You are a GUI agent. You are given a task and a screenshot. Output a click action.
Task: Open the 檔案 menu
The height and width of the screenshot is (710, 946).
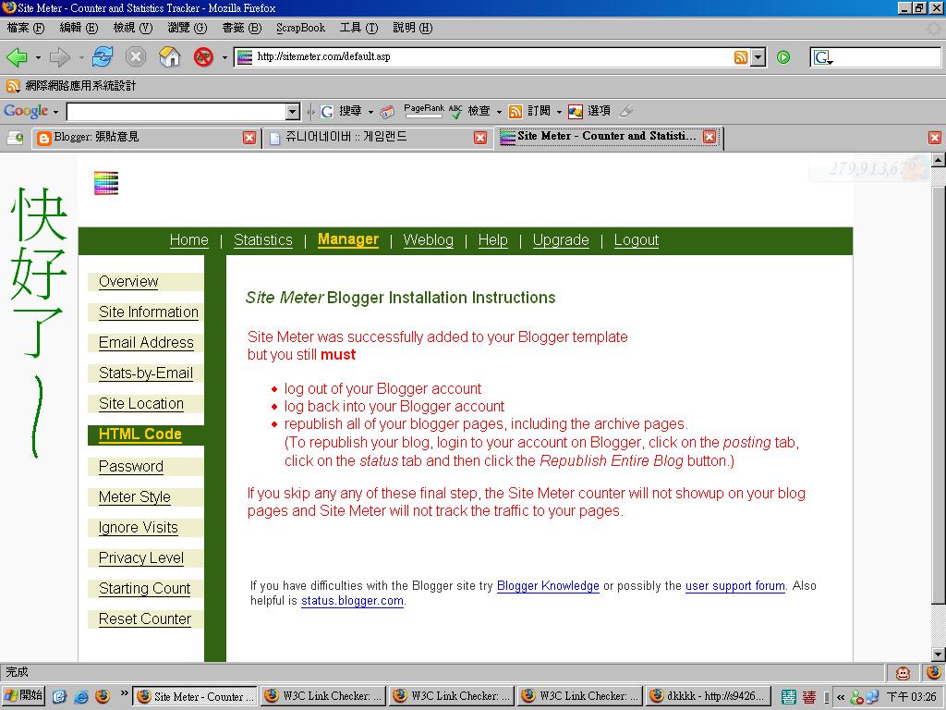point(25,28)
